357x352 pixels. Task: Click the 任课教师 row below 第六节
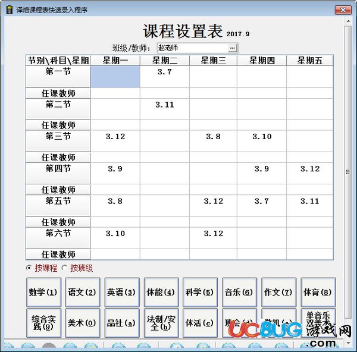click(58, 254)
